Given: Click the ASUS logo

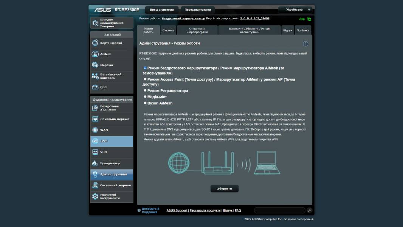Looking at the screenshot, I should (x=102, y=10).
